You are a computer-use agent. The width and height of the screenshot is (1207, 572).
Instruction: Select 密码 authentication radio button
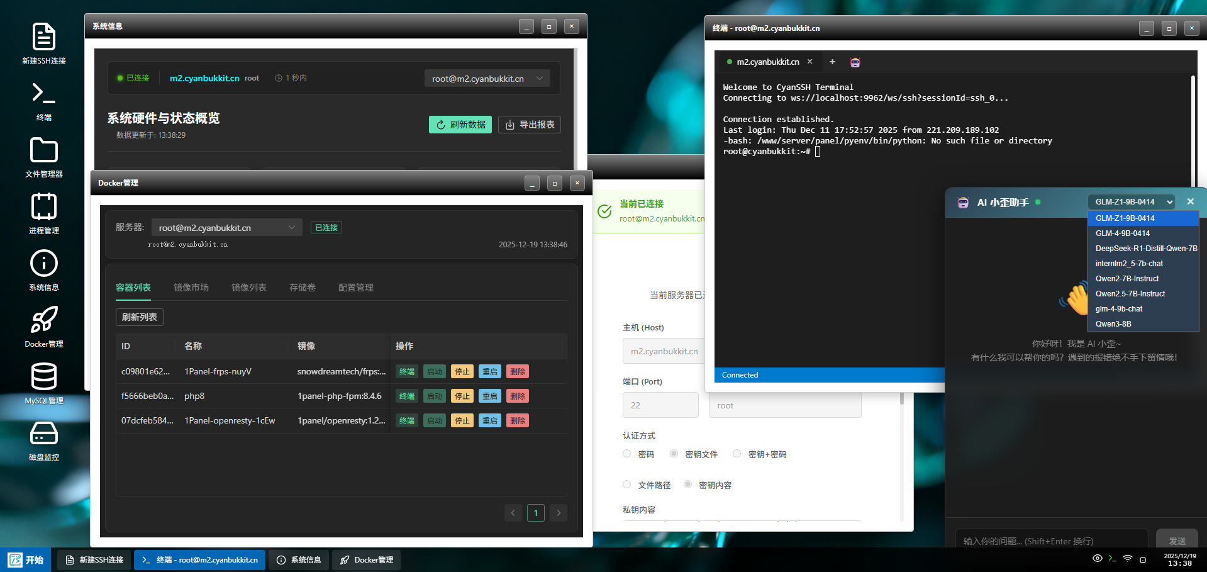[x=626, y=454]
